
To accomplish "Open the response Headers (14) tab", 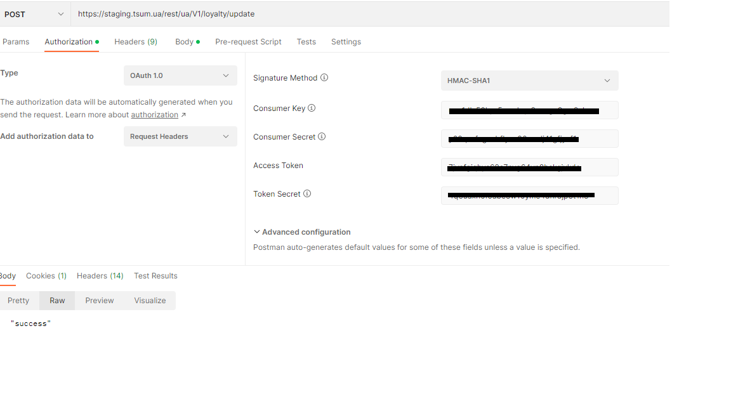I will pos(100,276).
